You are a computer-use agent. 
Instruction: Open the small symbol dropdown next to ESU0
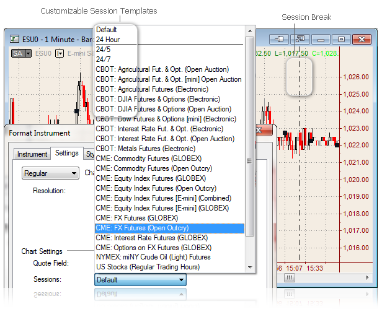click(60, 53)
